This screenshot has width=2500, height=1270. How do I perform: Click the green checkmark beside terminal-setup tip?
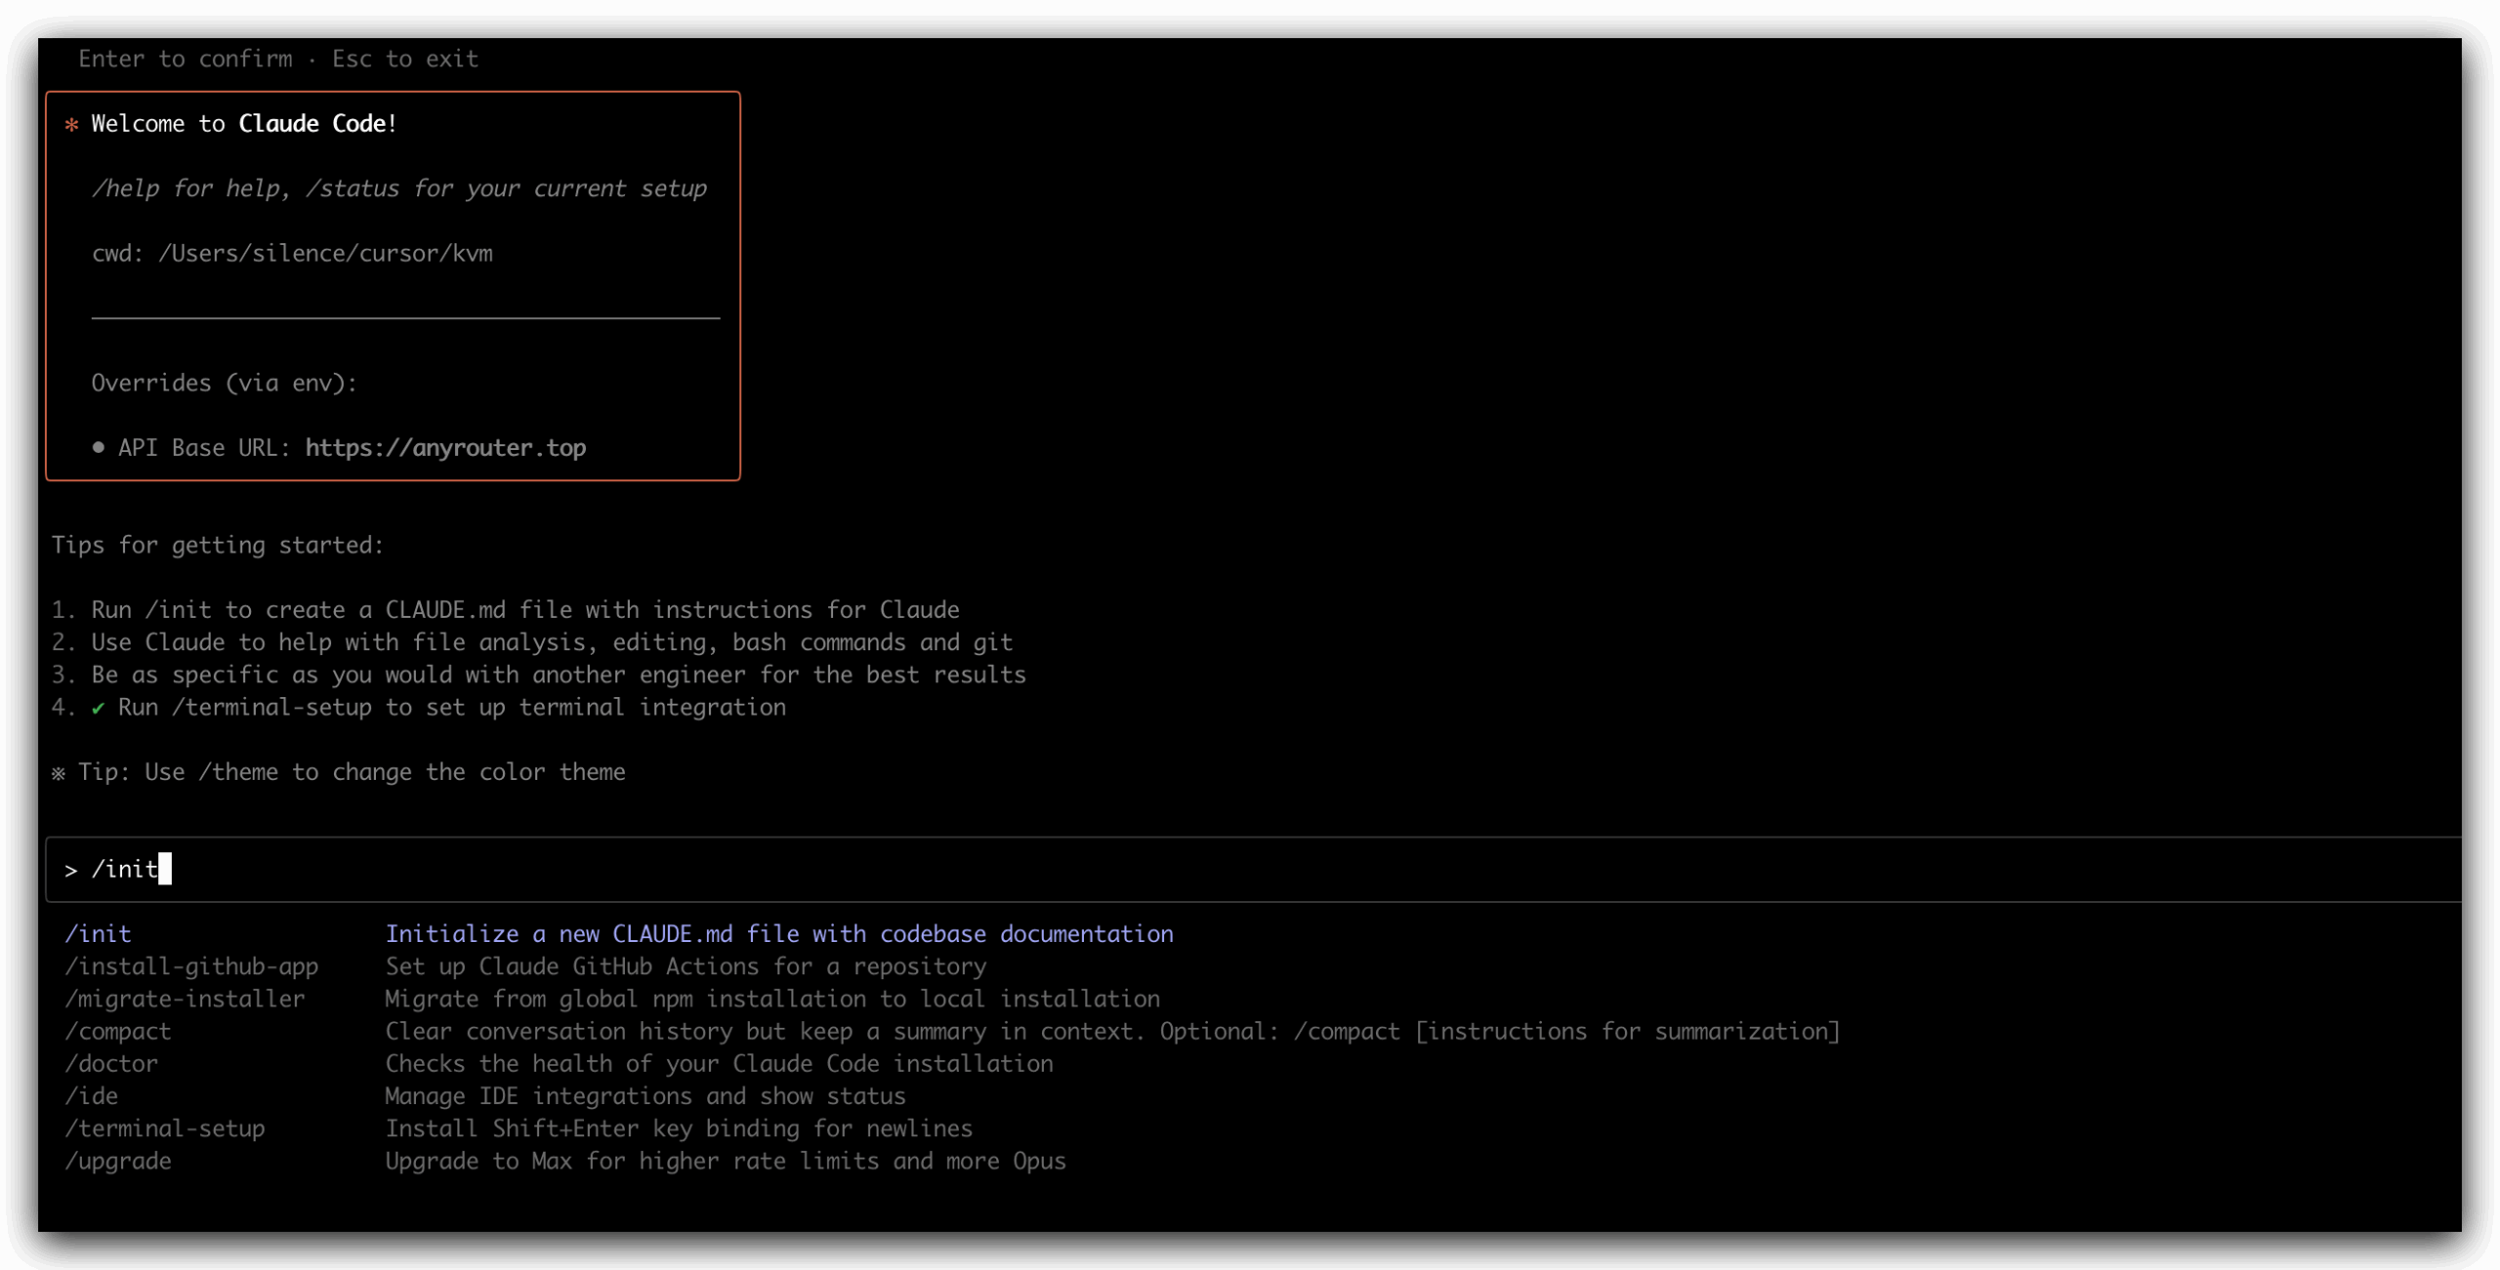pyautogui.click(x=98, y=709)
